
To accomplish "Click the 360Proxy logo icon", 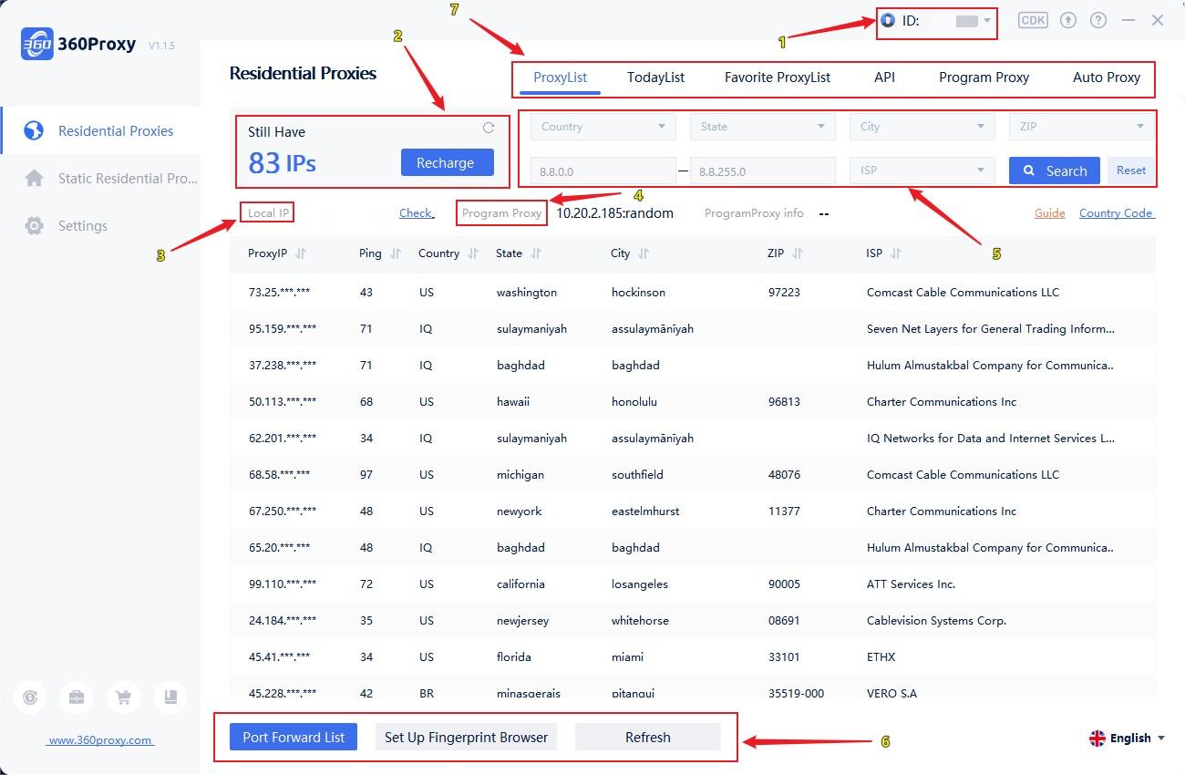I will pyautogui.click(x=36, y=44).
